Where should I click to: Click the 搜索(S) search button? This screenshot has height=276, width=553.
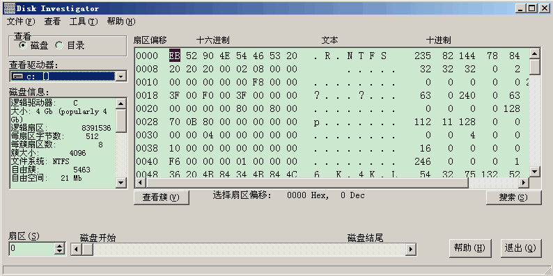(513, 197)
